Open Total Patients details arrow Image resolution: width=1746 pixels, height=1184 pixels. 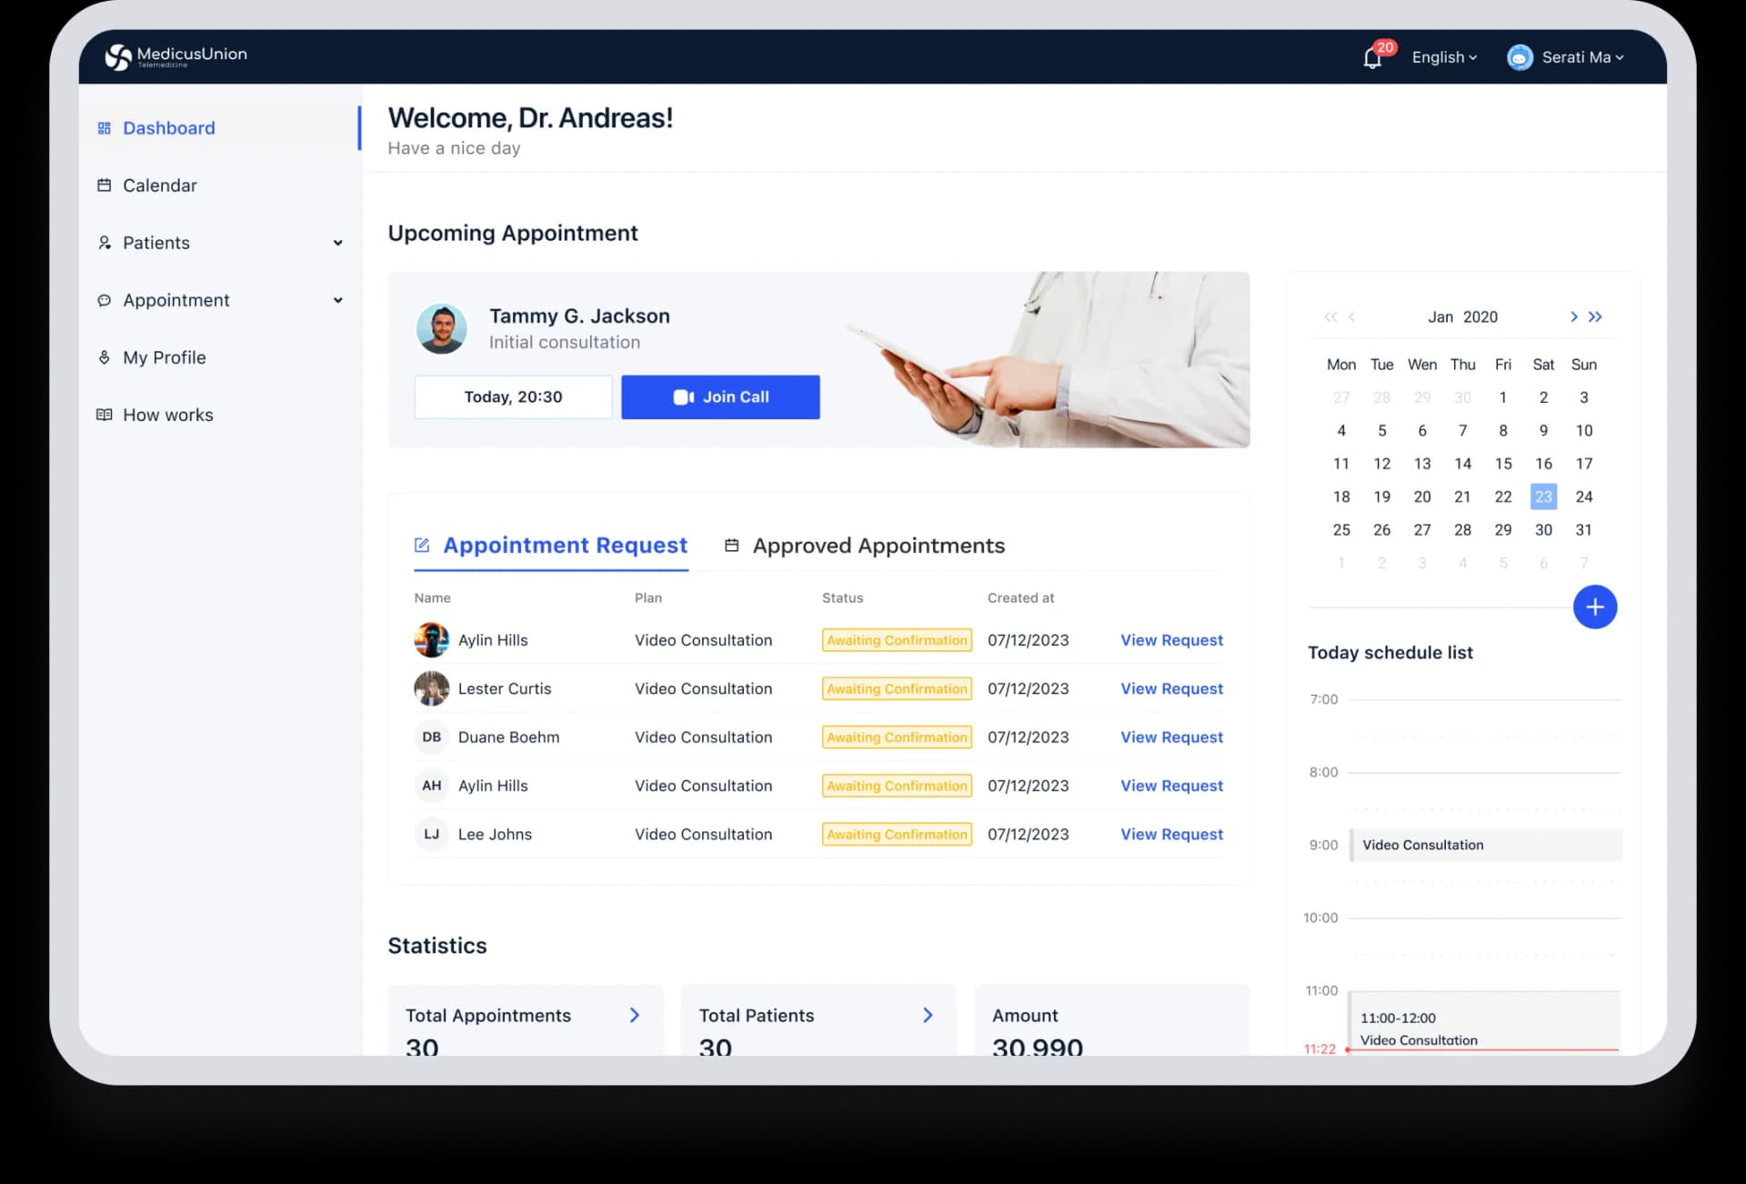click(928, 1015)
